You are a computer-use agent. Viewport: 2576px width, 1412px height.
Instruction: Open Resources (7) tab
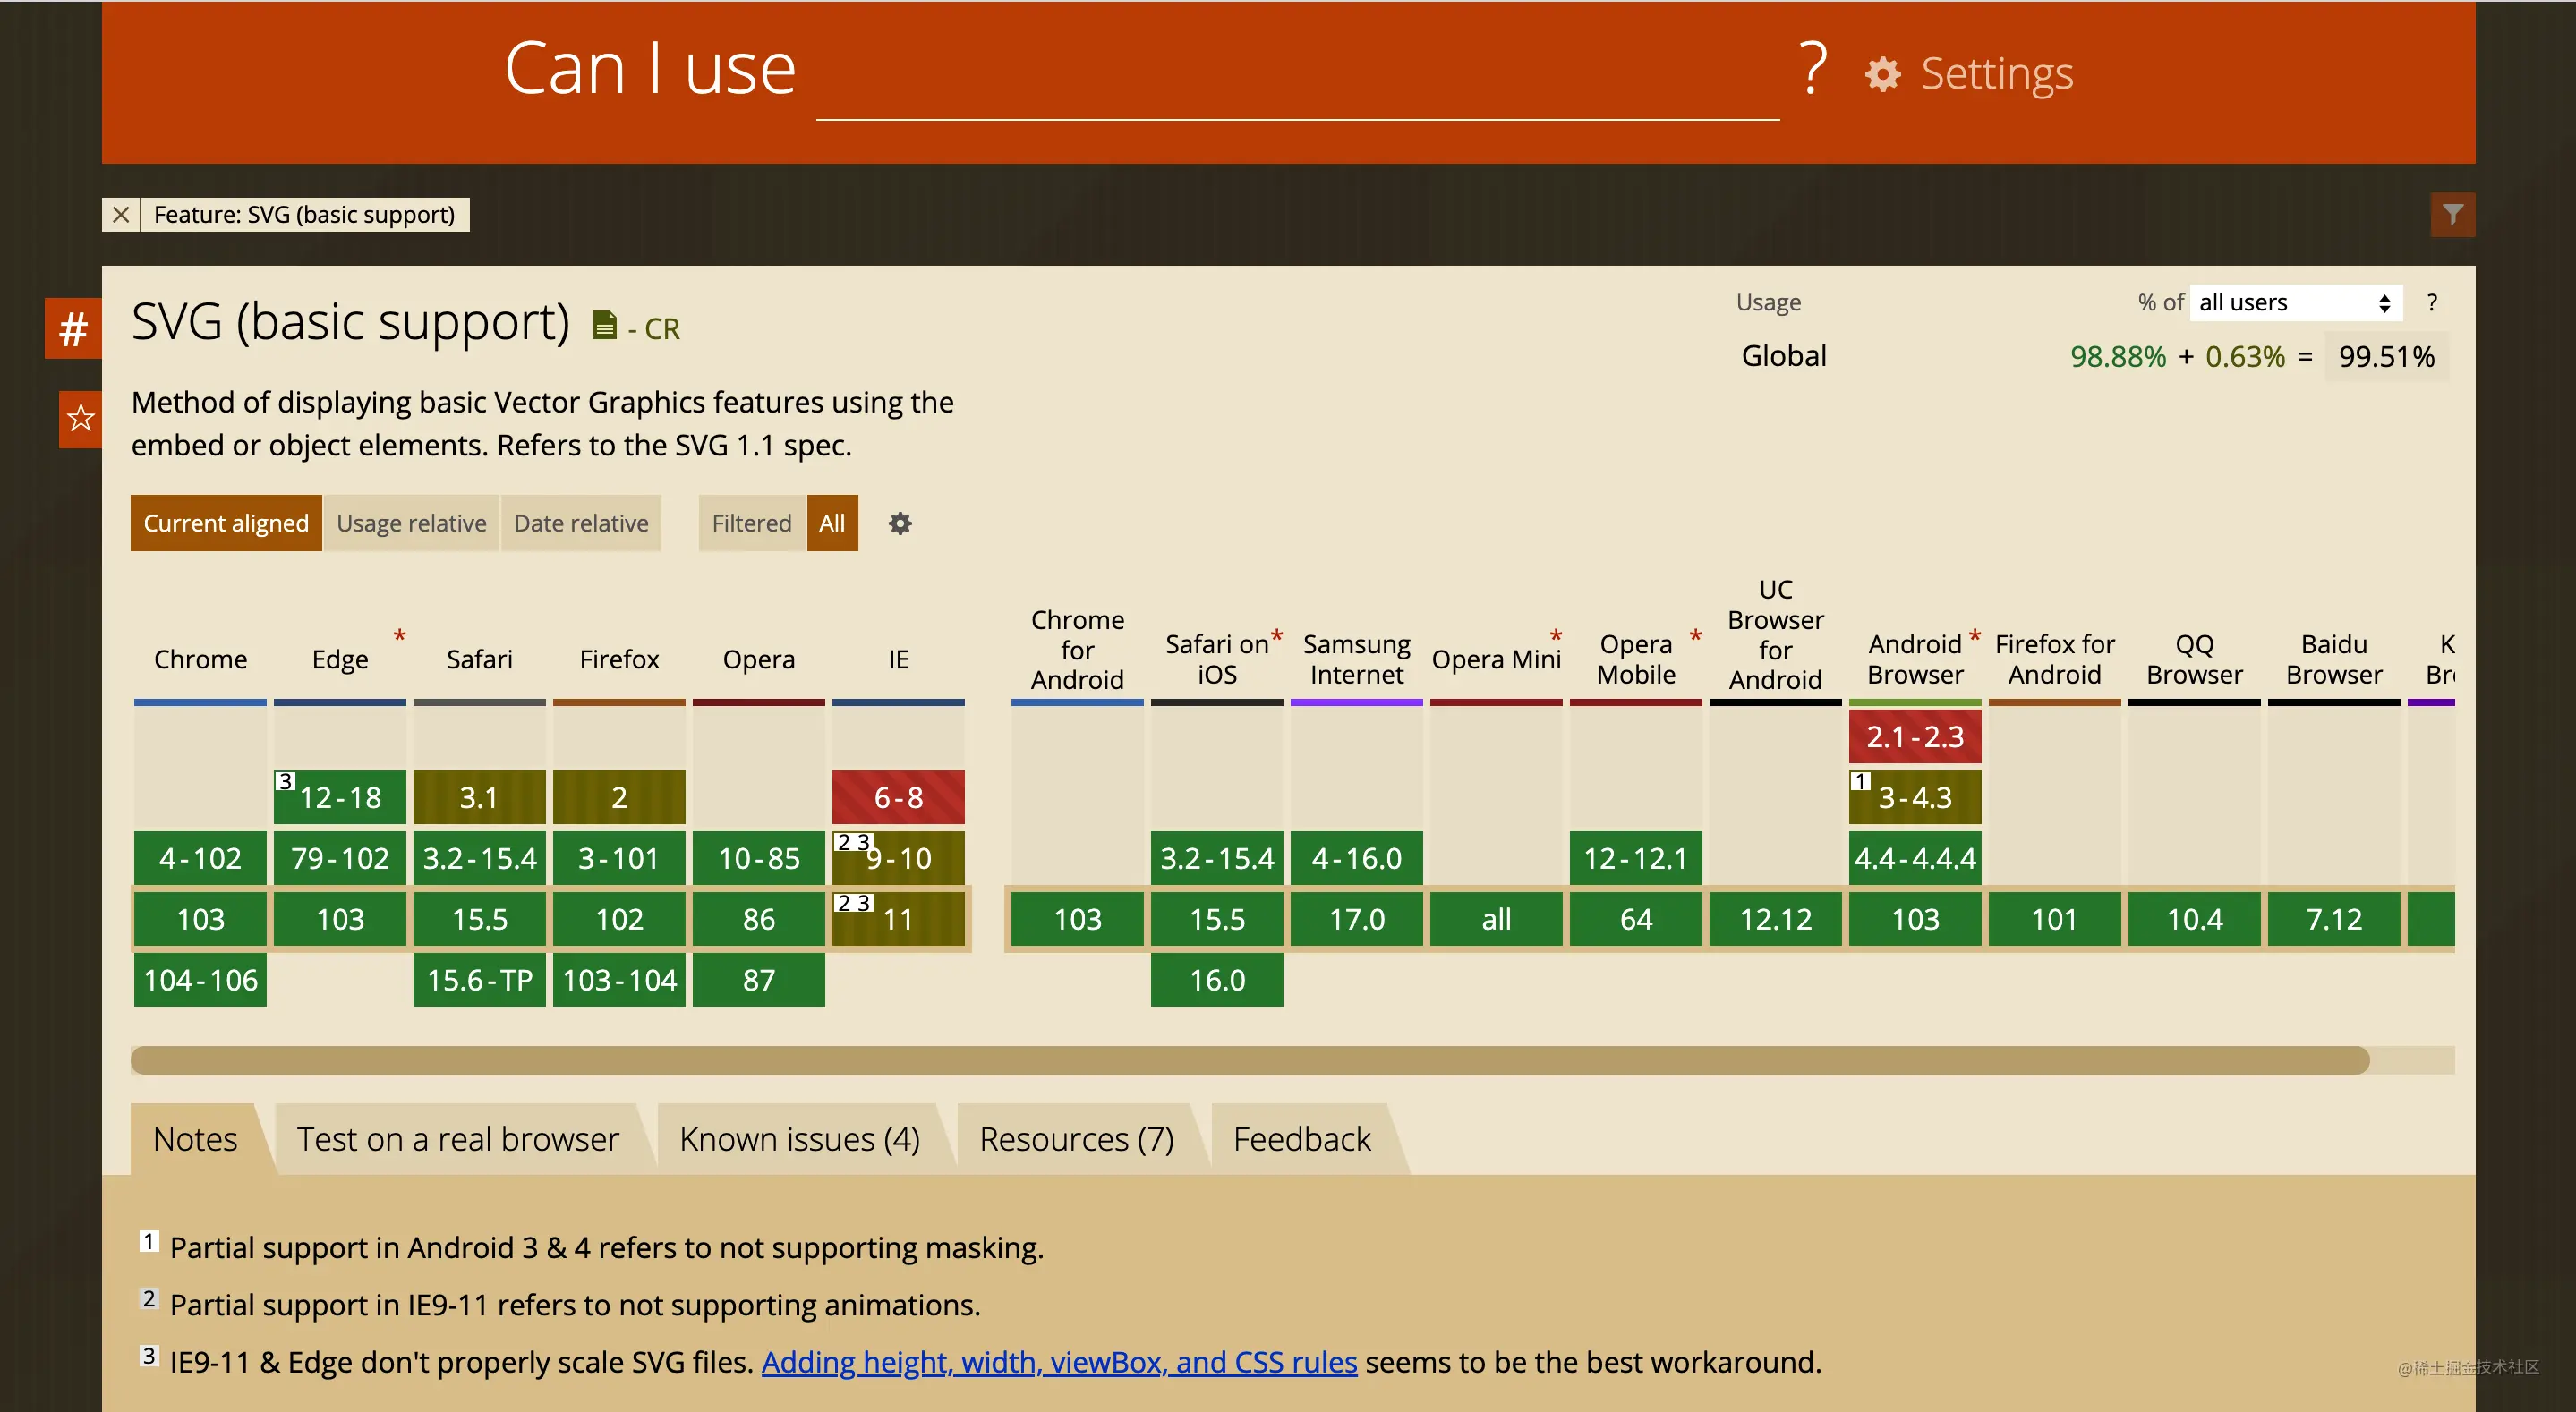(1076, 1139)
